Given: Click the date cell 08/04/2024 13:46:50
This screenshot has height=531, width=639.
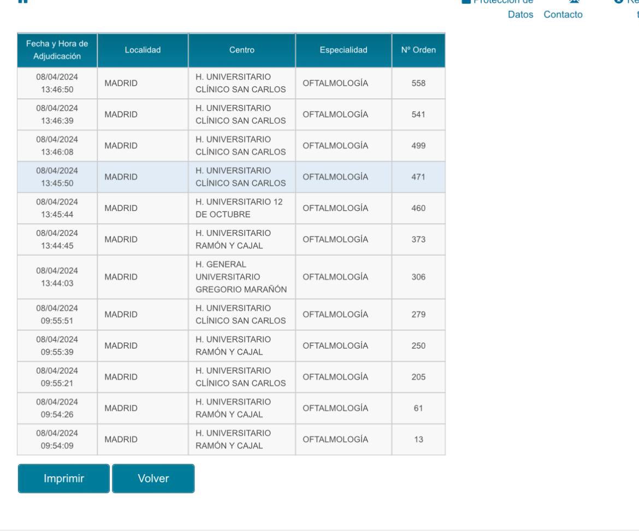Looking at the screenshot, I should pos(57,83).
